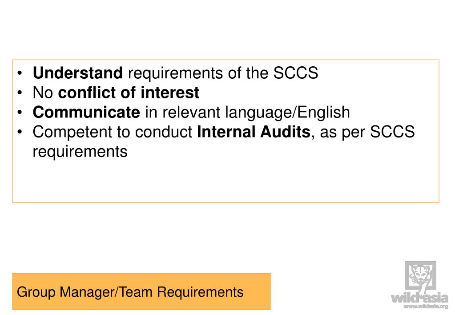Click the bullet dot beside Communicate
The width and height of the screenshot is (455, 315).
pos(20,113)
